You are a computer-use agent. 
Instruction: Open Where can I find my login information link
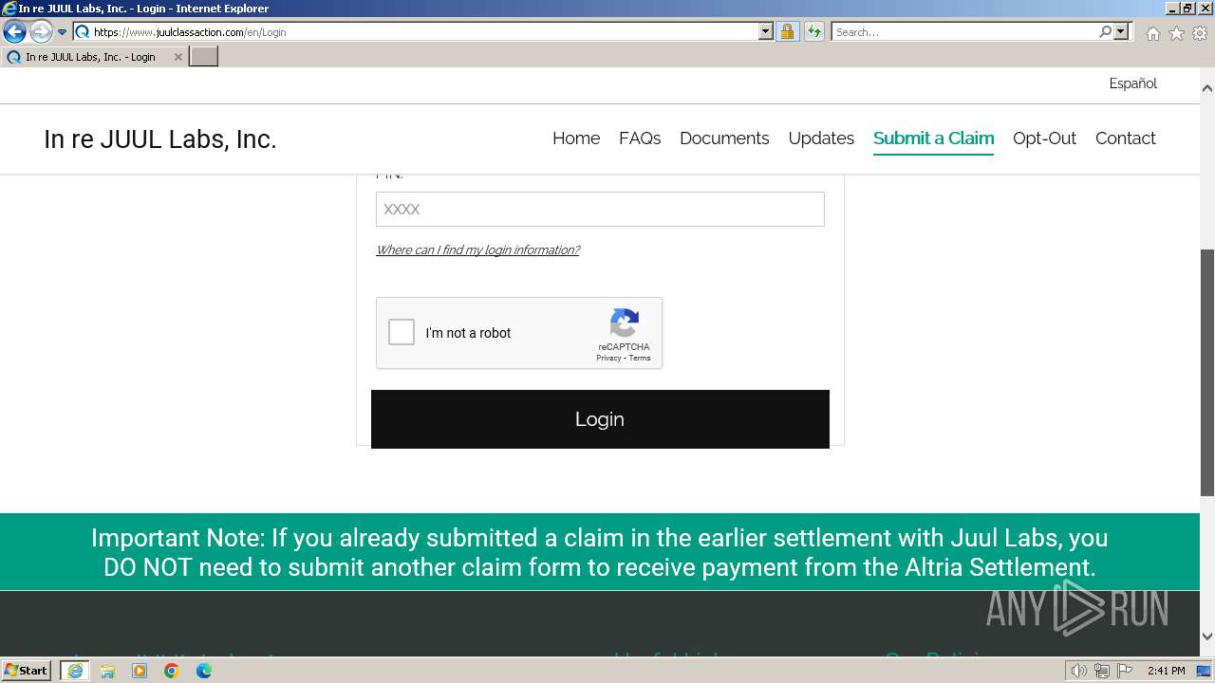pyautogui.click(x=477, y=250)
